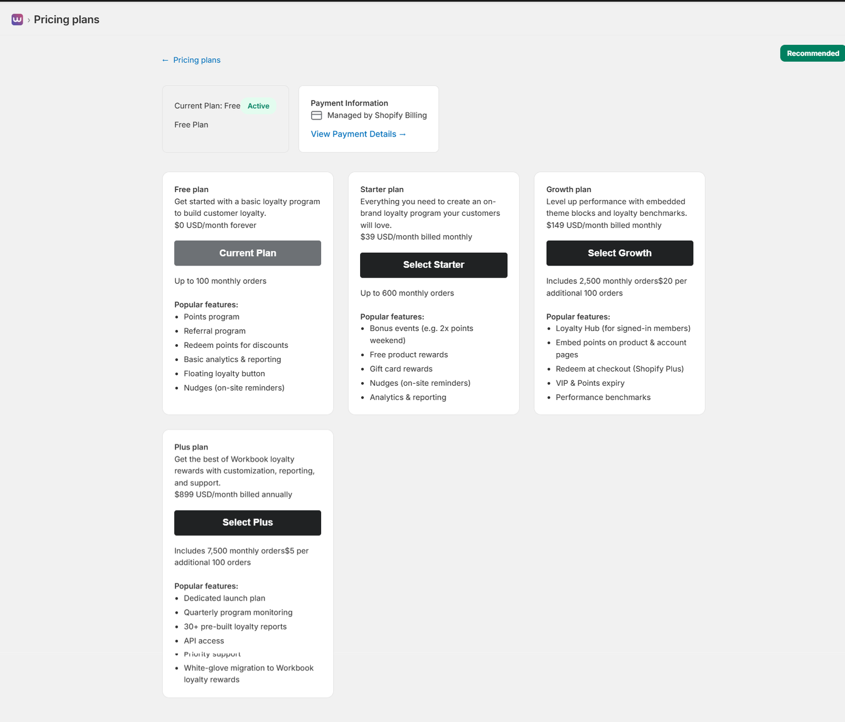Click the back arrow before Pricing plans link
This screenshot has width=845, height=722.
pos(164,60)
